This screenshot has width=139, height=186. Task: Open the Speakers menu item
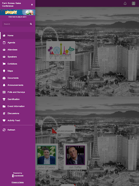[x=18, y=57]
